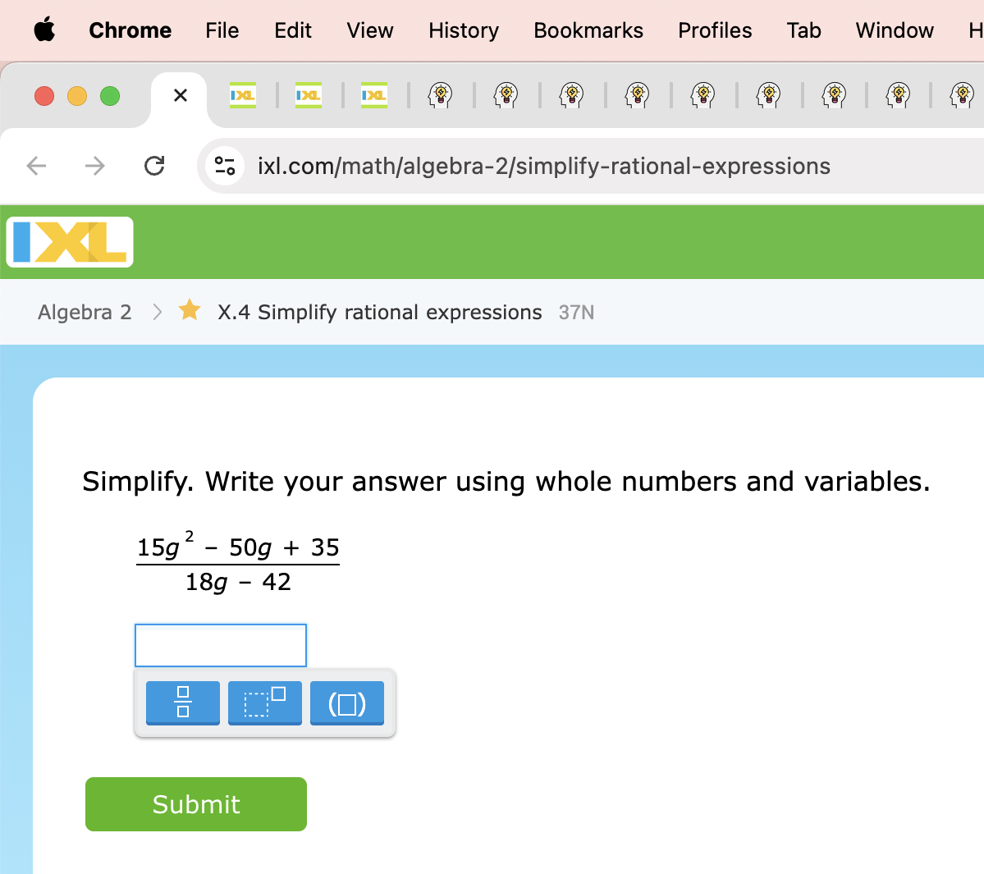Click the parentheses template button
Viewport: 984px width, 874px height.
pyautogui.click(x=347, y=702)
